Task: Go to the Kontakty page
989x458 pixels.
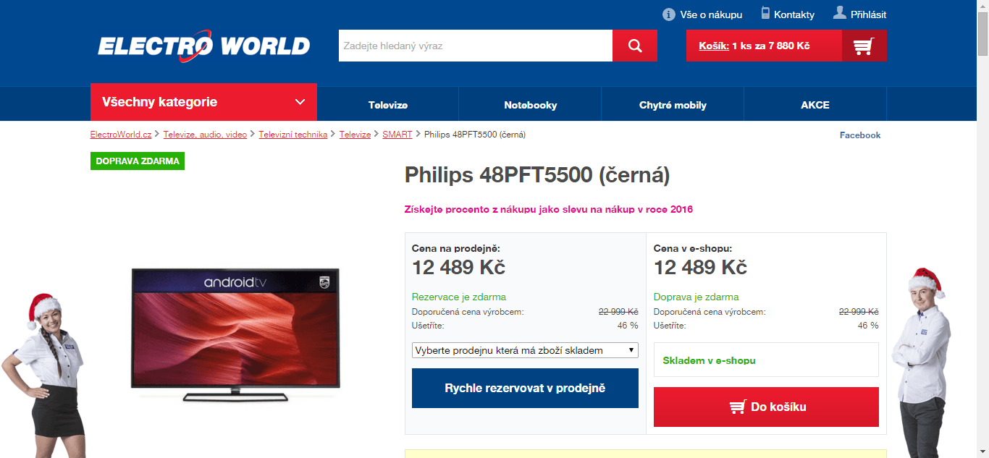Action: (794, 14)
